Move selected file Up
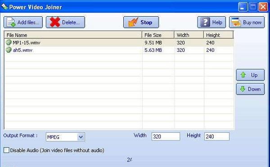Viewport: 270px width, 167px height. point(250,75)
